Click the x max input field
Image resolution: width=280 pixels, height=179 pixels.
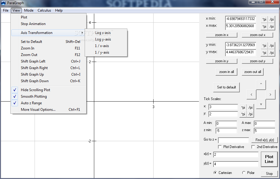241,26
